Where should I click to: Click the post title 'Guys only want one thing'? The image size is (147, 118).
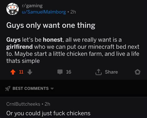click(x=51, y=25)
